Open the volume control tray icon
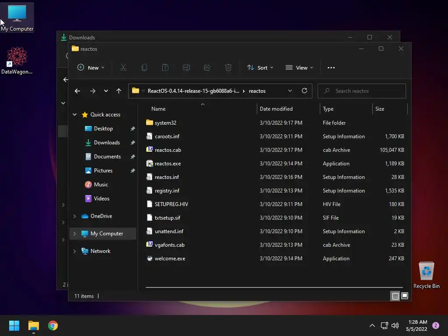The height and width of the screenshot is (336, 448). [x=395, y=325]
